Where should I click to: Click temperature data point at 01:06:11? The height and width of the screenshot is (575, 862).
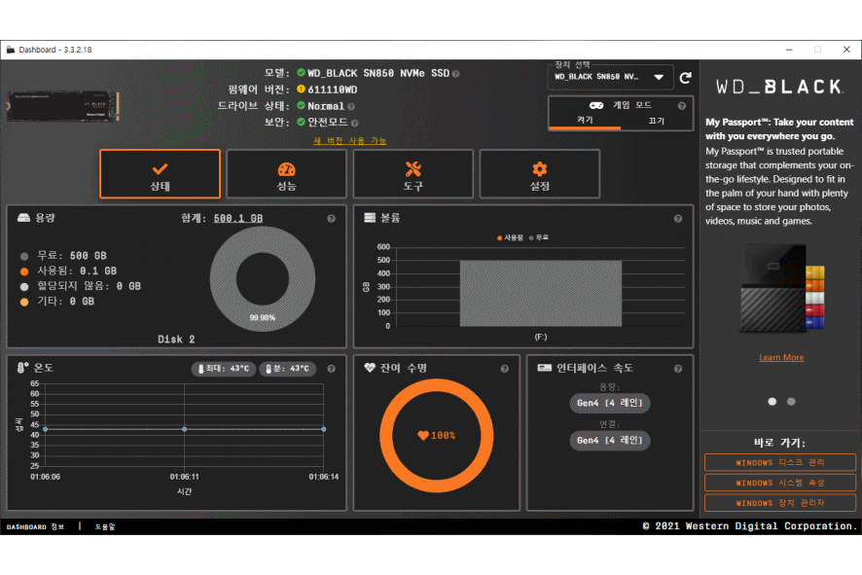(x=184, y=429)
